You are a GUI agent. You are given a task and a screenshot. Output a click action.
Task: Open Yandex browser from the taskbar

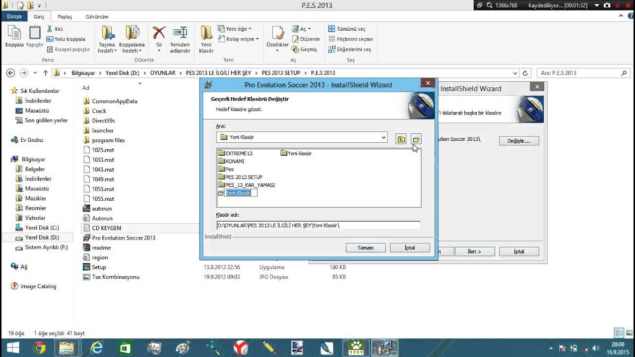click(x=241, y=348)
